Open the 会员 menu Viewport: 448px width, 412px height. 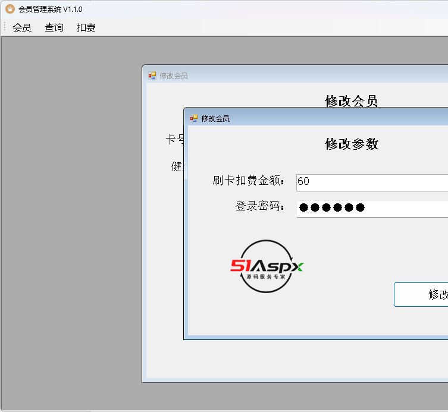coord(21,27)
